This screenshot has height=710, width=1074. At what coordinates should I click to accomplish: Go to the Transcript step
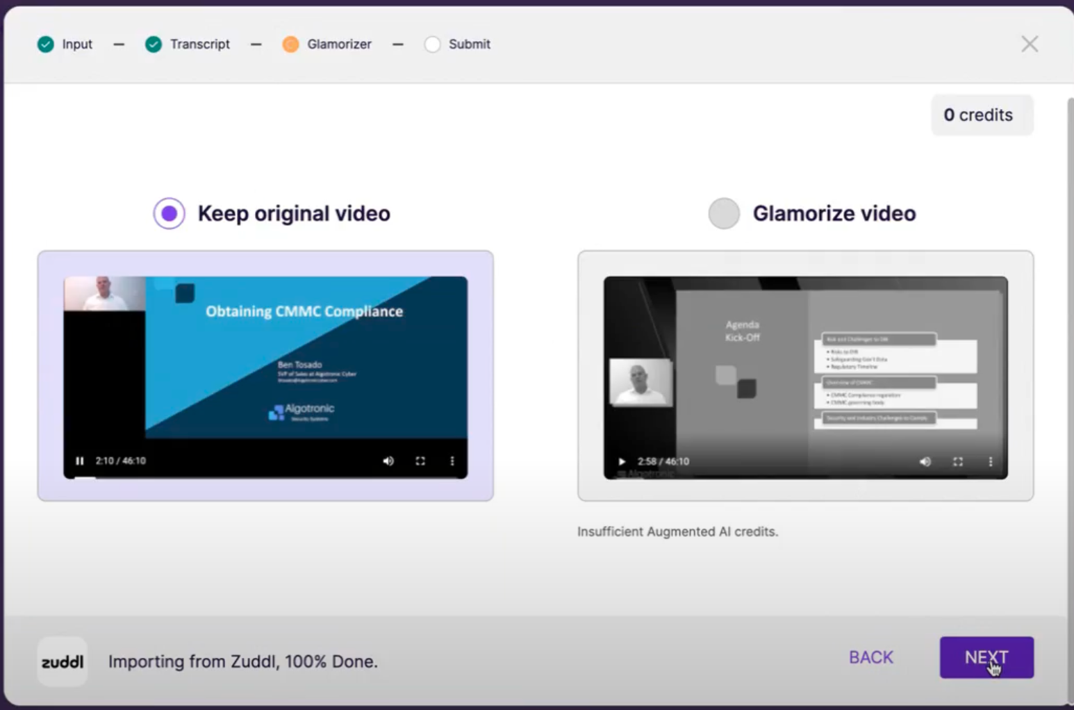coord(188,44)
